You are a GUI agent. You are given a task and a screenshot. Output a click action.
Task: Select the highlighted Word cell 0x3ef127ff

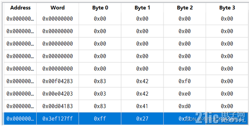click(58, 119)
